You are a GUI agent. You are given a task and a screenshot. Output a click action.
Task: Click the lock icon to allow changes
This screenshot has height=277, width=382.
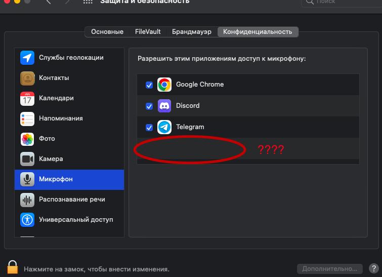click(x=13, y=267)
